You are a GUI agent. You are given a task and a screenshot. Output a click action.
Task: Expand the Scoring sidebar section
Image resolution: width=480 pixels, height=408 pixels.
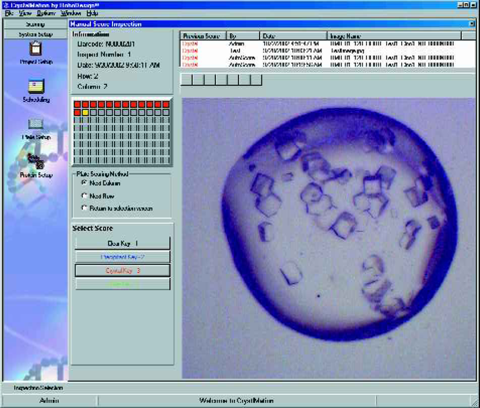pos(35,24)
